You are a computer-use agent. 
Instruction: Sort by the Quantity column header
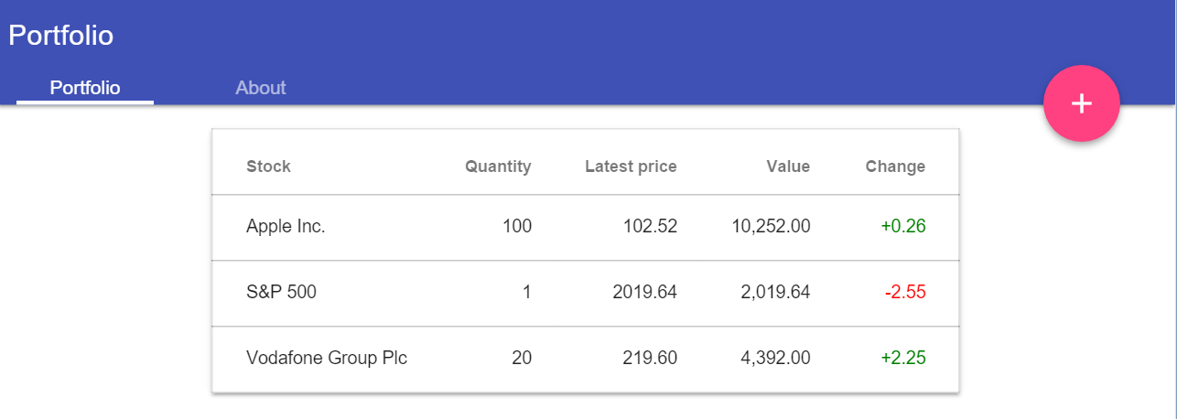(498, 167)
